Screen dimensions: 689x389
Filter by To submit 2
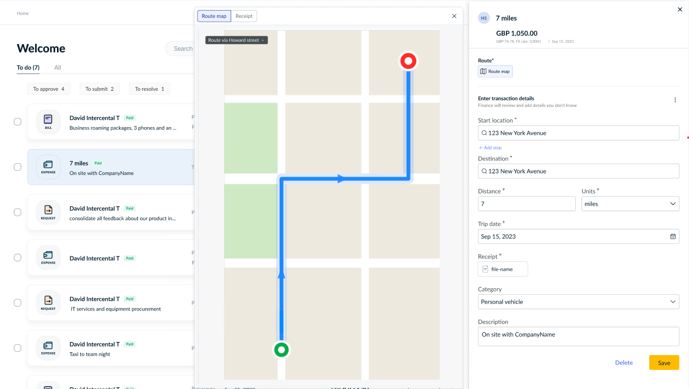tap(100, 89)
